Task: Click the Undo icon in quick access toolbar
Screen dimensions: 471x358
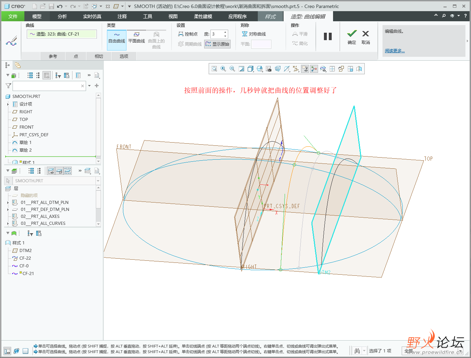Action: pos(60,6)
